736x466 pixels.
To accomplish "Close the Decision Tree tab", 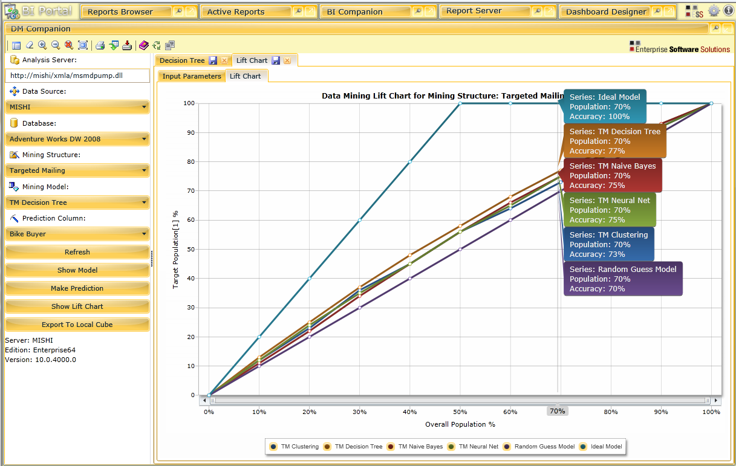I will tap(224, 60).
